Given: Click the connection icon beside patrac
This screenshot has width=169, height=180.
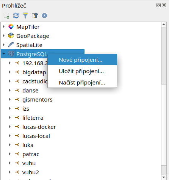Looking at the screenshot, I should point(17,154).
